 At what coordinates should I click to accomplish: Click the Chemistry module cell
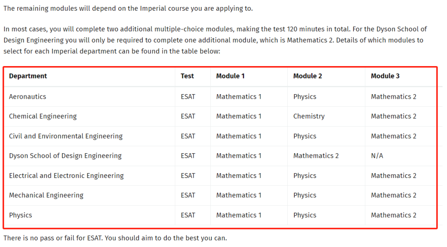point(309,116)
